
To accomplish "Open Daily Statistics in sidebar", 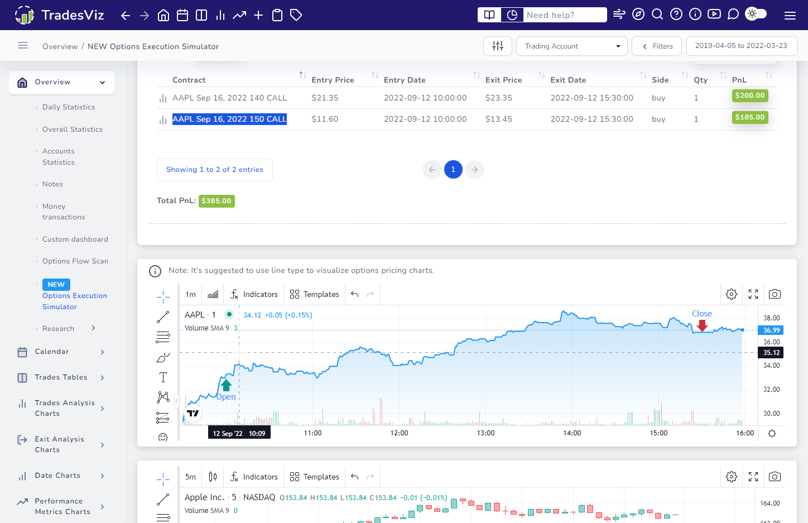I will (69, 107).
